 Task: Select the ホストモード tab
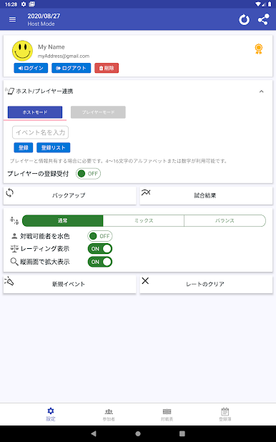click(x=35, y=112)
